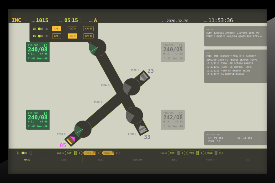Click the sun day-mode icon
Viewport: 275px width, 183px height.
tap(18, 153)
